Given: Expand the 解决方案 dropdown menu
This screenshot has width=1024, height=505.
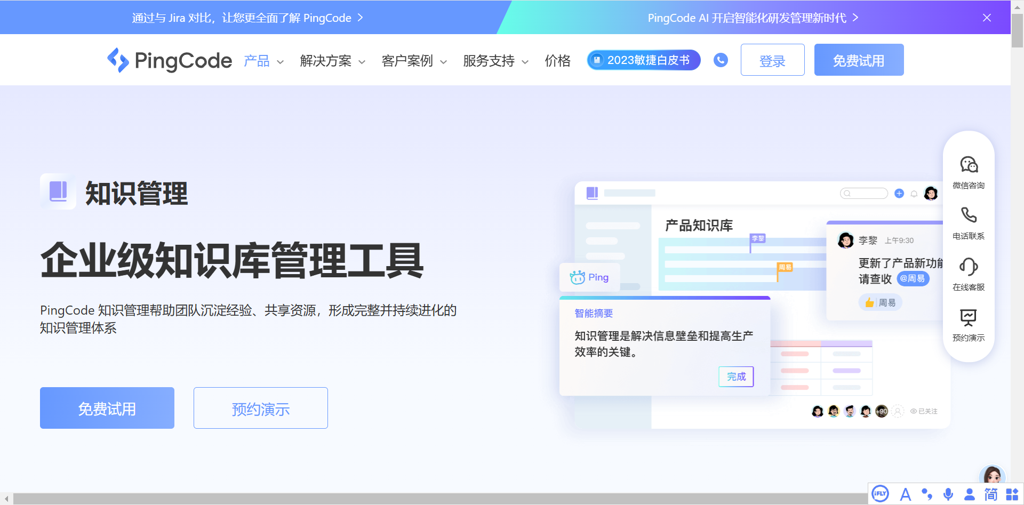Looking at the screenshot, I should (x=333, y=61).
